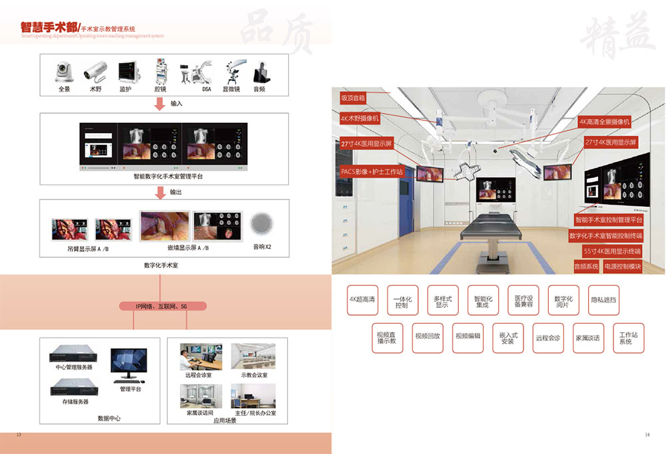Select the 音响X2 round speaker icon
The height and width of the screenshot is (454, 666).
[x=259, y=225]
